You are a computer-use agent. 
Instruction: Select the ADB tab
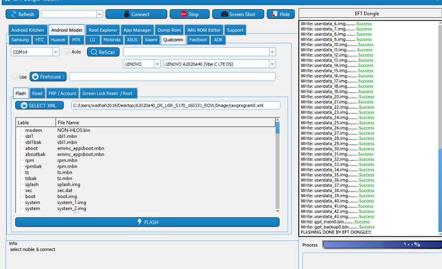[218, 40]
